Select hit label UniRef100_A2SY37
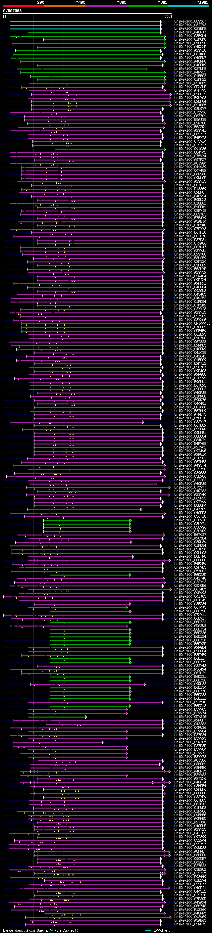The width and height of the screenshot is (212, 933). click(x=190, y=145)
